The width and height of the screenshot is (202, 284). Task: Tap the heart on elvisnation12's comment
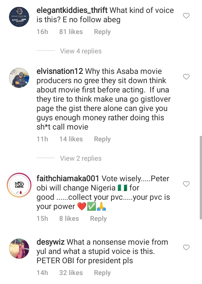click(186, 77)
